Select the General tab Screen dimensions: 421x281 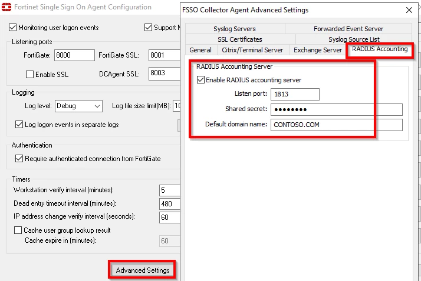point(200,50)
